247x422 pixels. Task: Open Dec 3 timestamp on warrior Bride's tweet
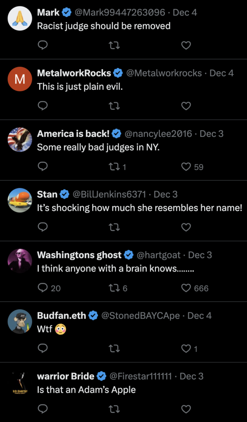pyautogui.click(x=191, y=376)
